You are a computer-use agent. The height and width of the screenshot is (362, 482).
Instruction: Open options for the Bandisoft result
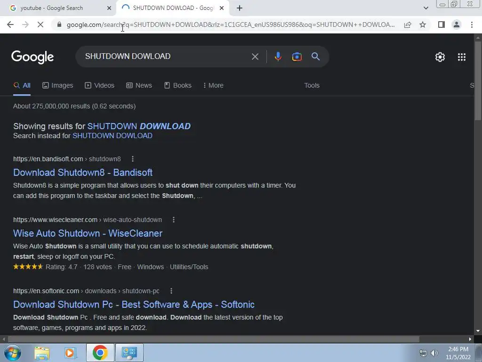click(132, 159)
